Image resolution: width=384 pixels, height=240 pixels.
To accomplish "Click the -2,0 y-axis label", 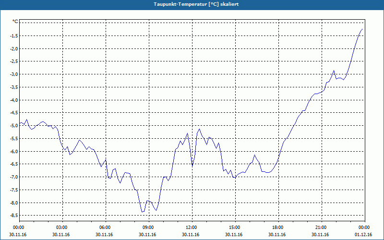I will point(14,48).
